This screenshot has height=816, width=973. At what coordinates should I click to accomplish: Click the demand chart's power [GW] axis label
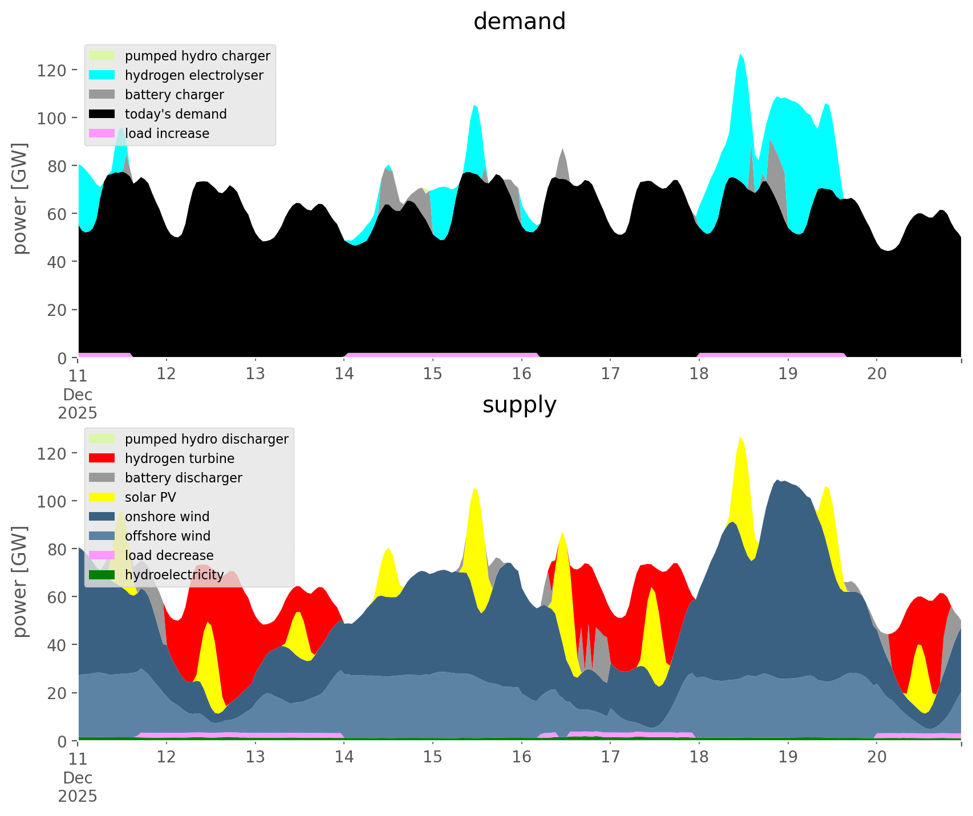coord(20,198)
